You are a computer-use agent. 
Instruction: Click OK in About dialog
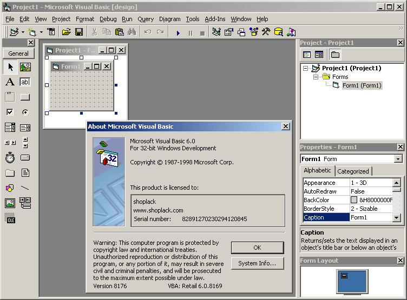(x=257, y=248)
